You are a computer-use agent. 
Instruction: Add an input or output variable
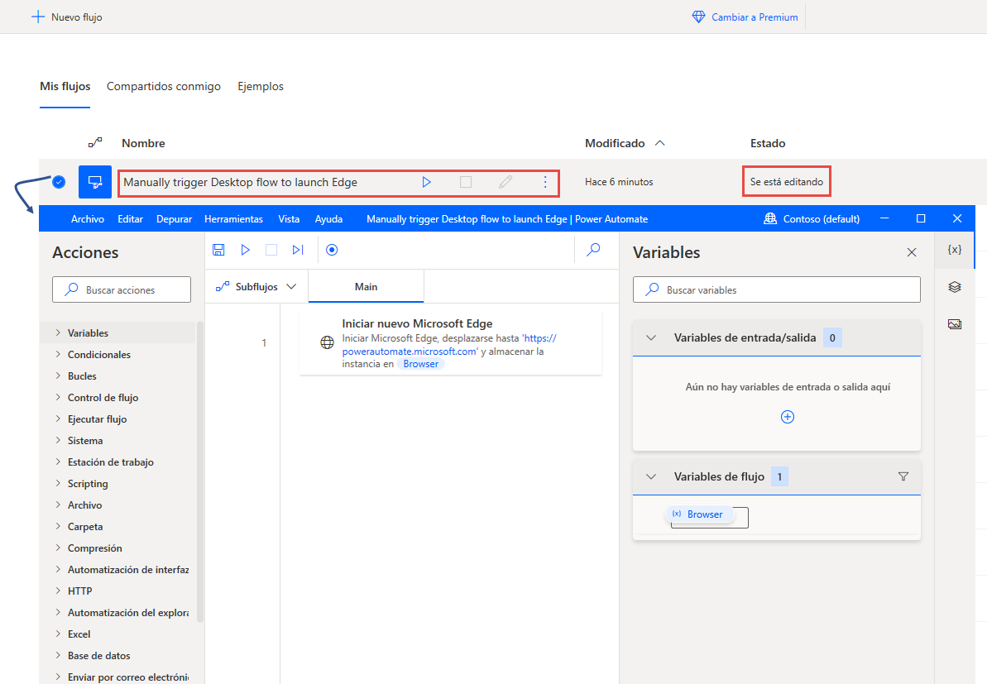[788, 417]
